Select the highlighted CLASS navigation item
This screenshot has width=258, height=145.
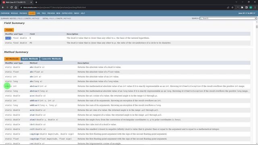coord(32,13)
